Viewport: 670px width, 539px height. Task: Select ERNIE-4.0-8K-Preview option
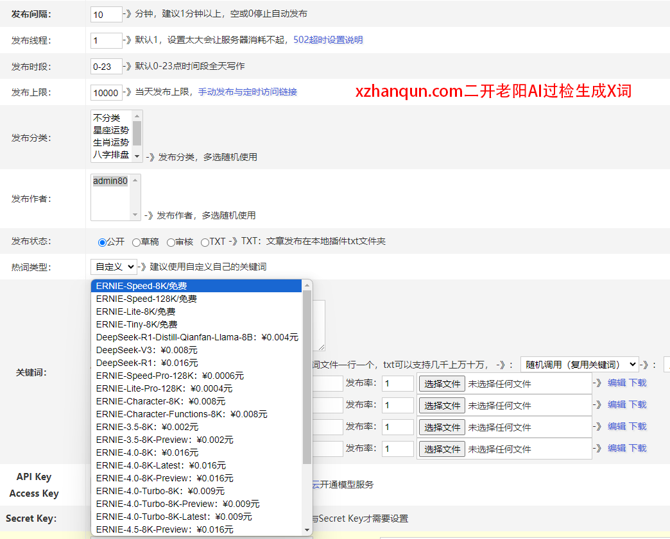[196, 478]
